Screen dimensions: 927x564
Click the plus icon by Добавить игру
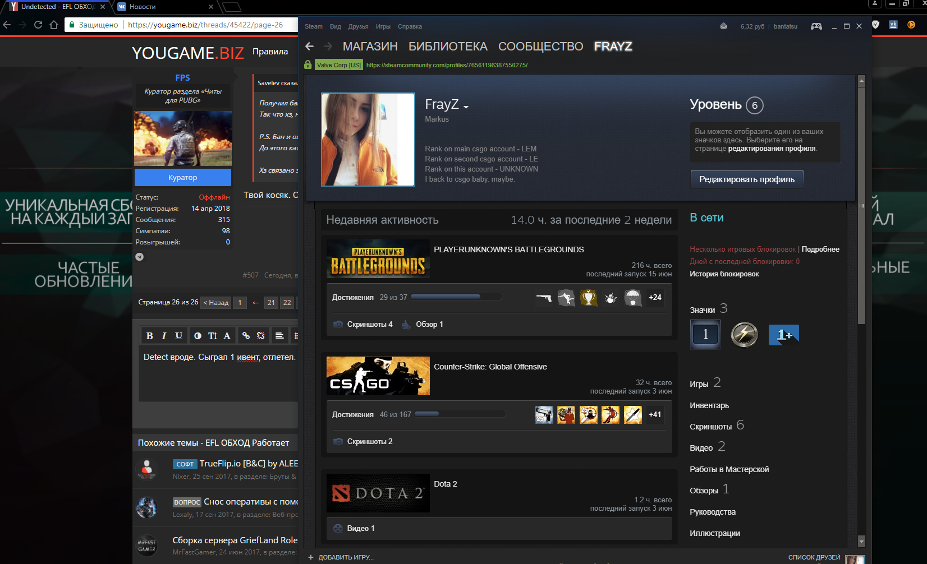tap(311, 557)
